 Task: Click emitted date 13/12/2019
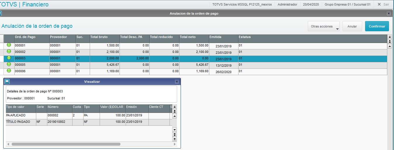(224, 65)
